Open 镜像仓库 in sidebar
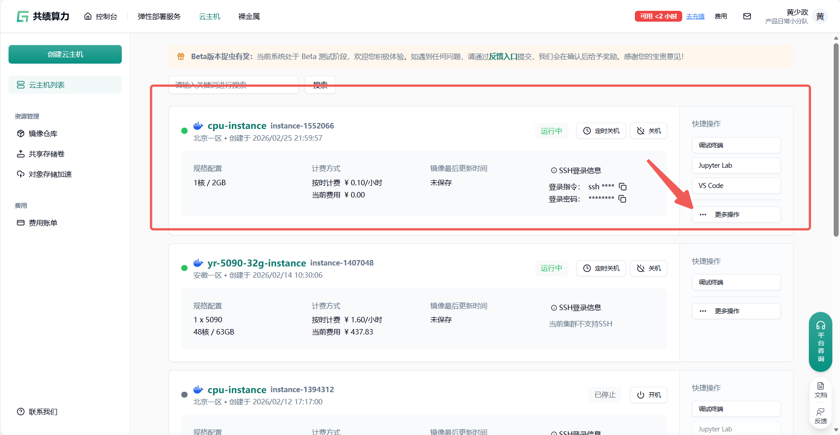Image resolution: width=840 pixels, height=435 pixels. pyautogui.click(x=43, y=133)
